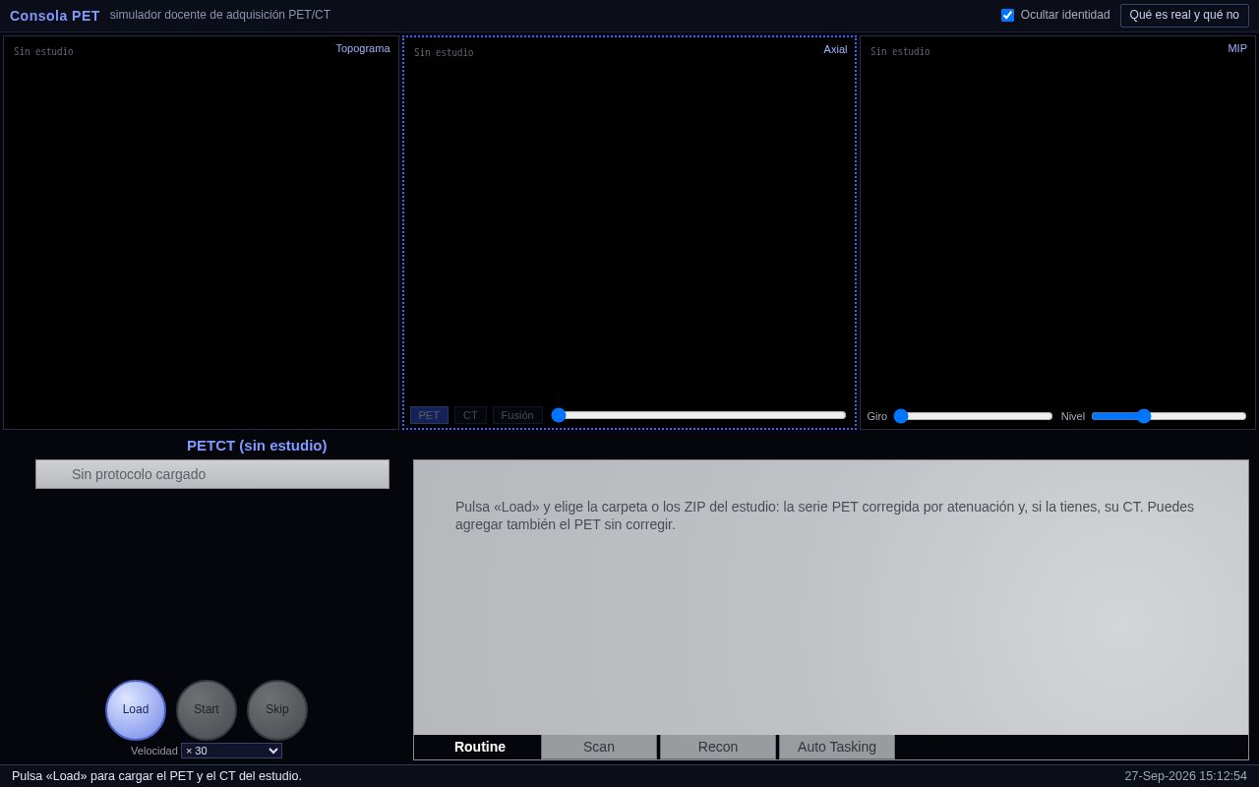
Task: Click the Nivel level slider
Action: pos(1169,416)
